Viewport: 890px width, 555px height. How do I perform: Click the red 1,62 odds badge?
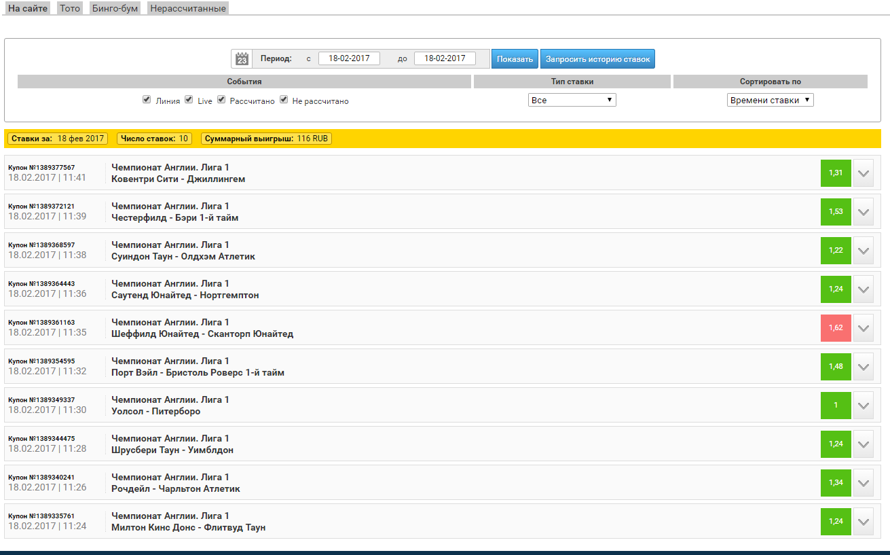[836, 328]
